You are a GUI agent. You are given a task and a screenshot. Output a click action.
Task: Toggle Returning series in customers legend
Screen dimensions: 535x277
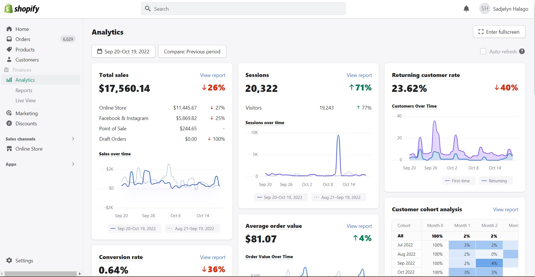tap(495, 181)
